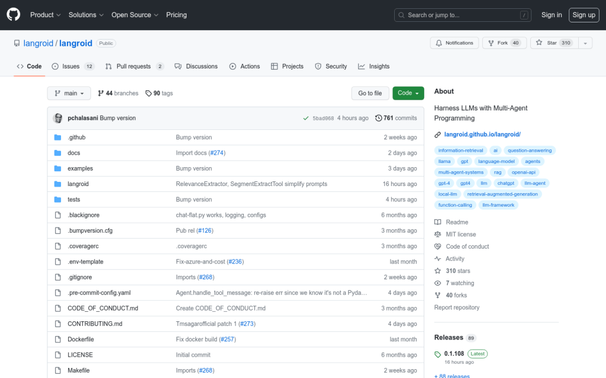Click the Activity pulse icon
Image resolution: width=606 pixels, height=378 pixels.
pyautogui.click(x=437, y=259)
